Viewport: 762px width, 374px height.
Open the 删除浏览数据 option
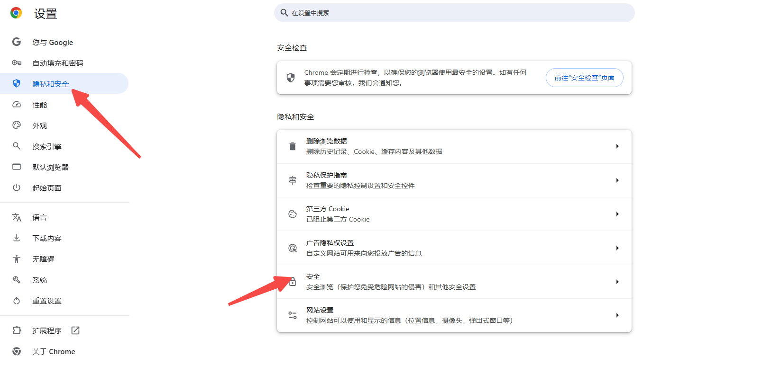pos(454,146)
